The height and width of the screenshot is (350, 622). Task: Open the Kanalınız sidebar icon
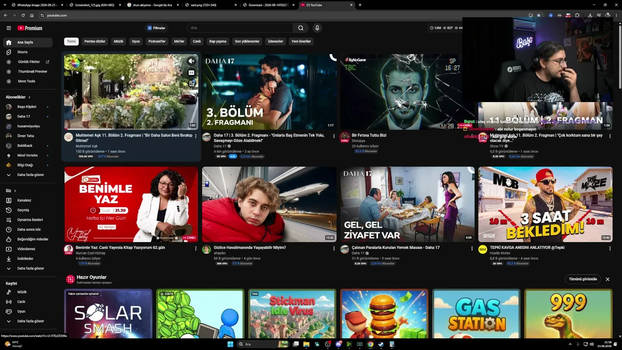pyautogui.click(x=8, y=200)
